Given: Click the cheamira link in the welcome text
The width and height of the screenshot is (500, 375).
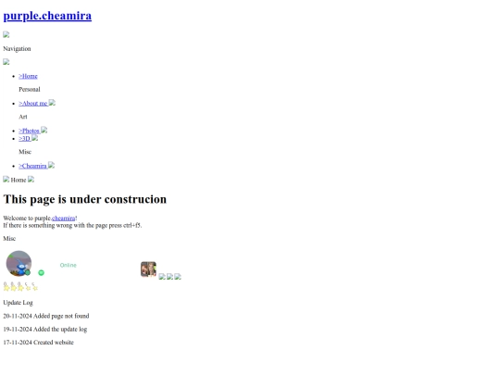Looking at the screenshot, I should (x=64, y=219).
